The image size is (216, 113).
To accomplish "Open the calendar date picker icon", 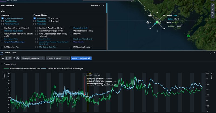I will click(10, 58).
